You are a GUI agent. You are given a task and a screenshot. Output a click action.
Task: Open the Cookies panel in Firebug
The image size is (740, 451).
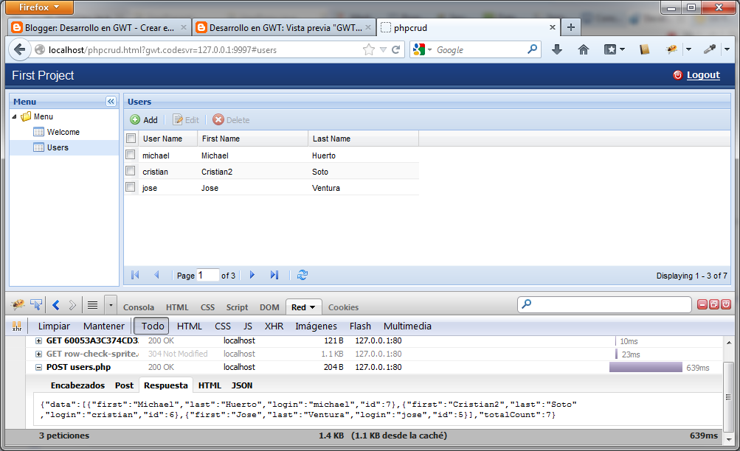343,307
